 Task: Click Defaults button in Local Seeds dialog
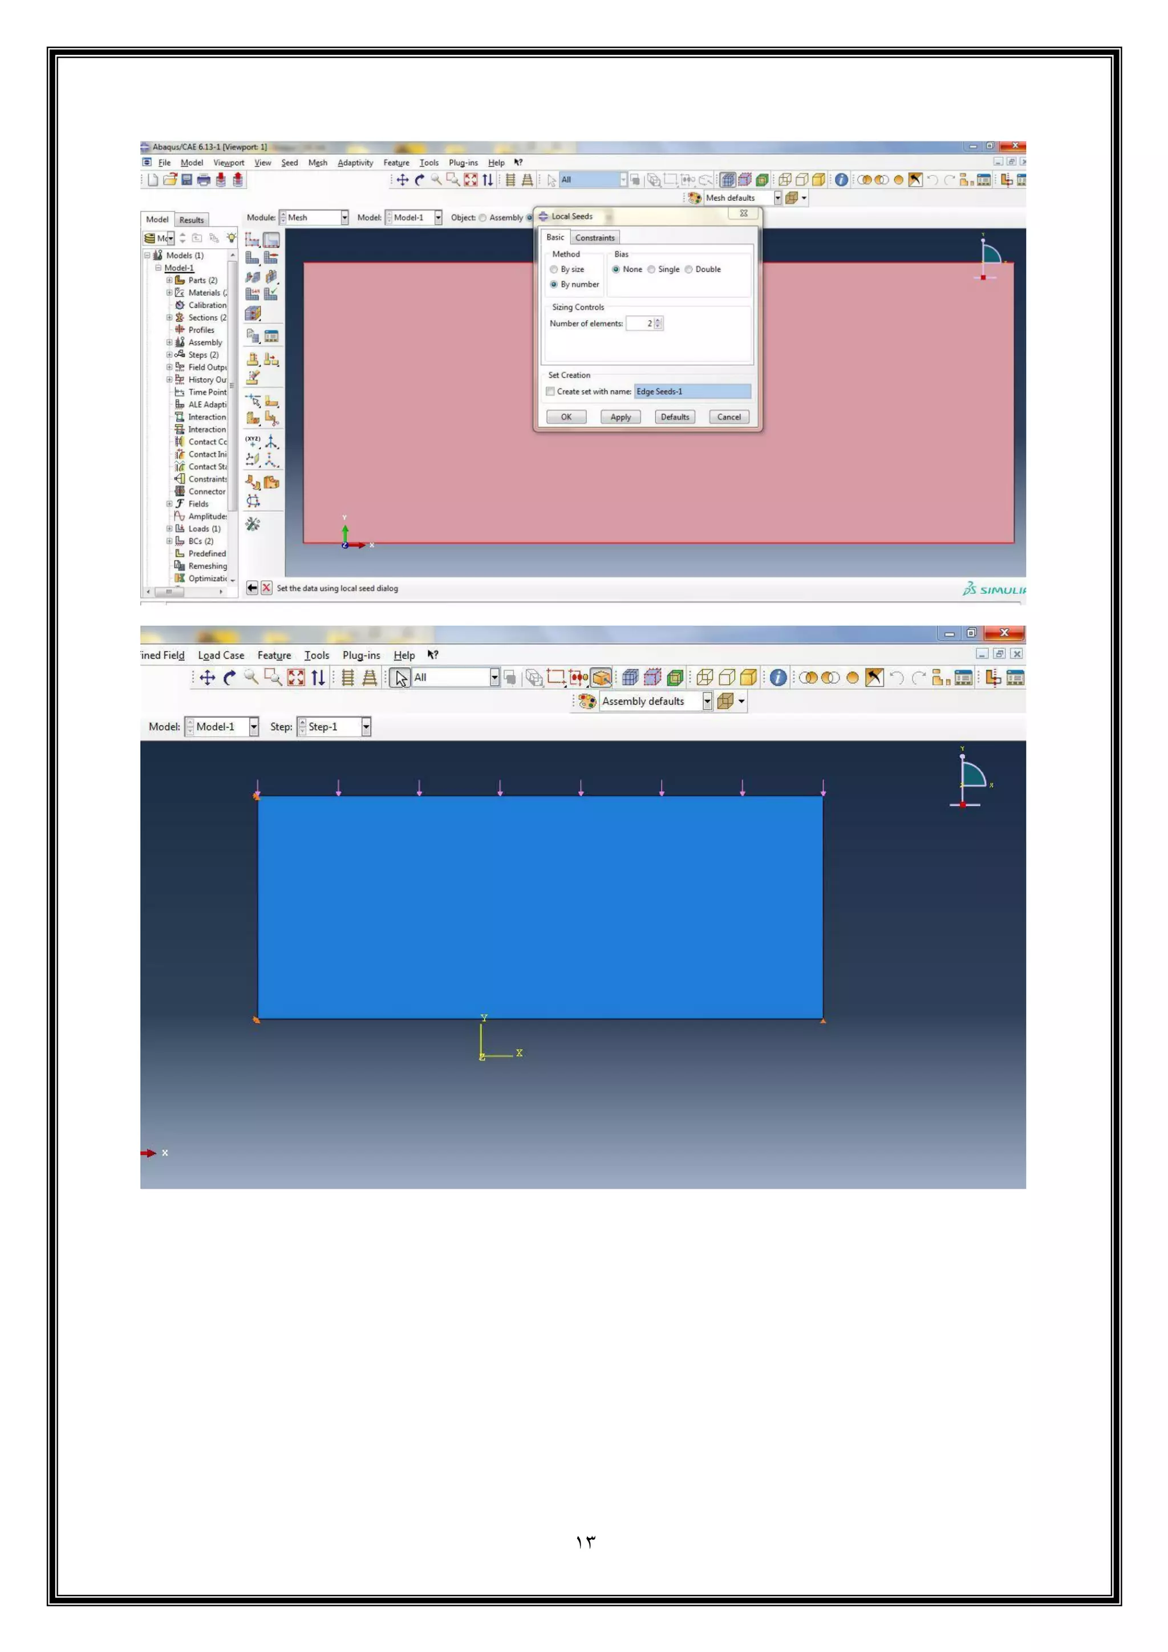(x=675, y=416)
